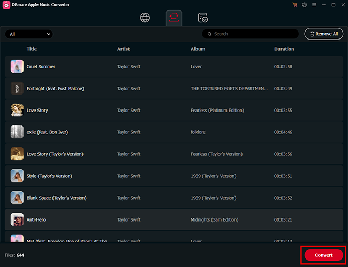Click the DRmare app logo
Screen dimensions: 348x267
tap(5, 5)
